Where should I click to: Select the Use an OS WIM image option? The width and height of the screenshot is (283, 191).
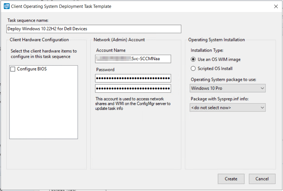point(193,59)
